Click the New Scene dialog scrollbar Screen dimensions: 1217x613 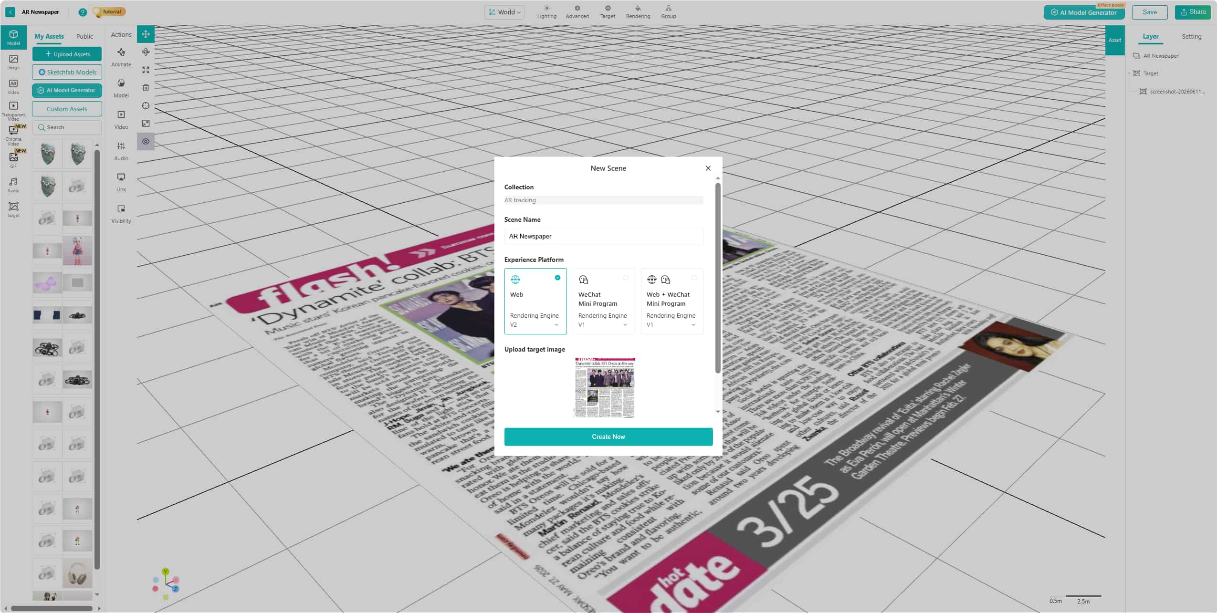pos(717,278)
